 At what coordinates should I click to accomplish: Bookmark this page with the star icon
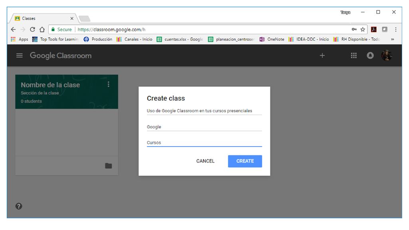click(x=363, y=30)
